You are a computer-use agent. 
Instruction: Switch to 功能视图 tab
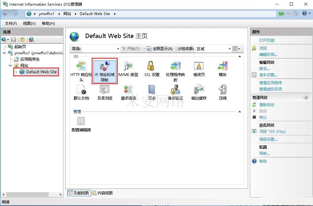(x=79, y=193)
